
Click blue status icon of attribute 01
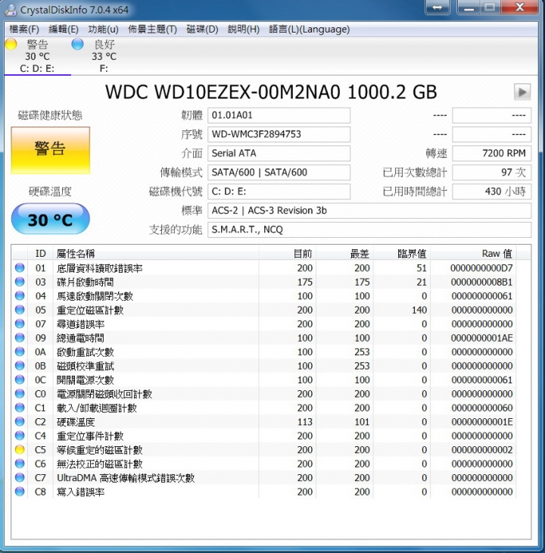20,267
